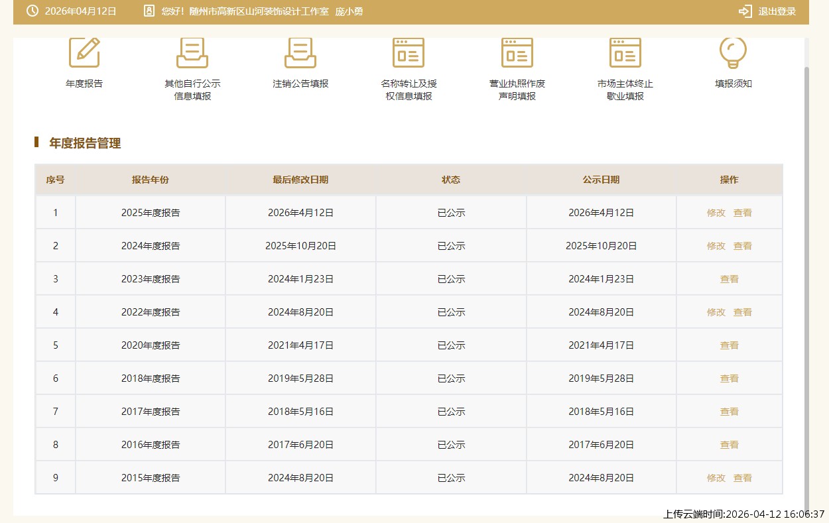This screenshot has height=523, width=829.
Task: Open the 营业执照作废声明填报 icon
Action: pos(517,53)
